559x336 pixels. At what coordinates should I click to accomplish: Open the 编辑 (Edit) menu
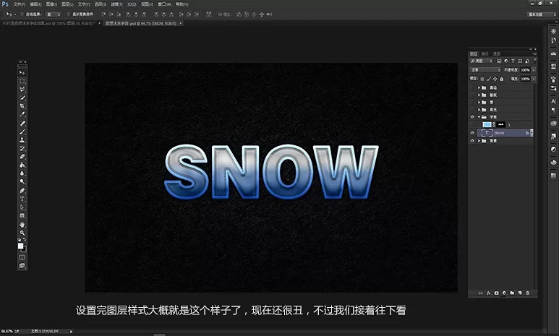pyautogui.click(x=35, y=4)
